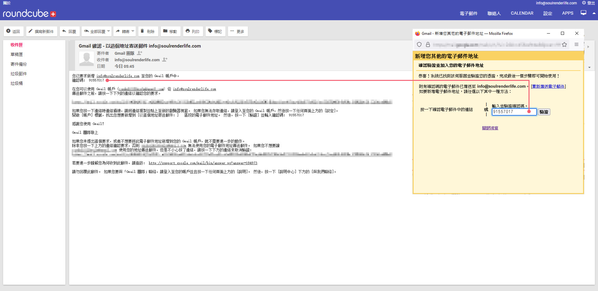Compose a new message with 撰寫新郵件
598x291 pixels.
point(41,31)
